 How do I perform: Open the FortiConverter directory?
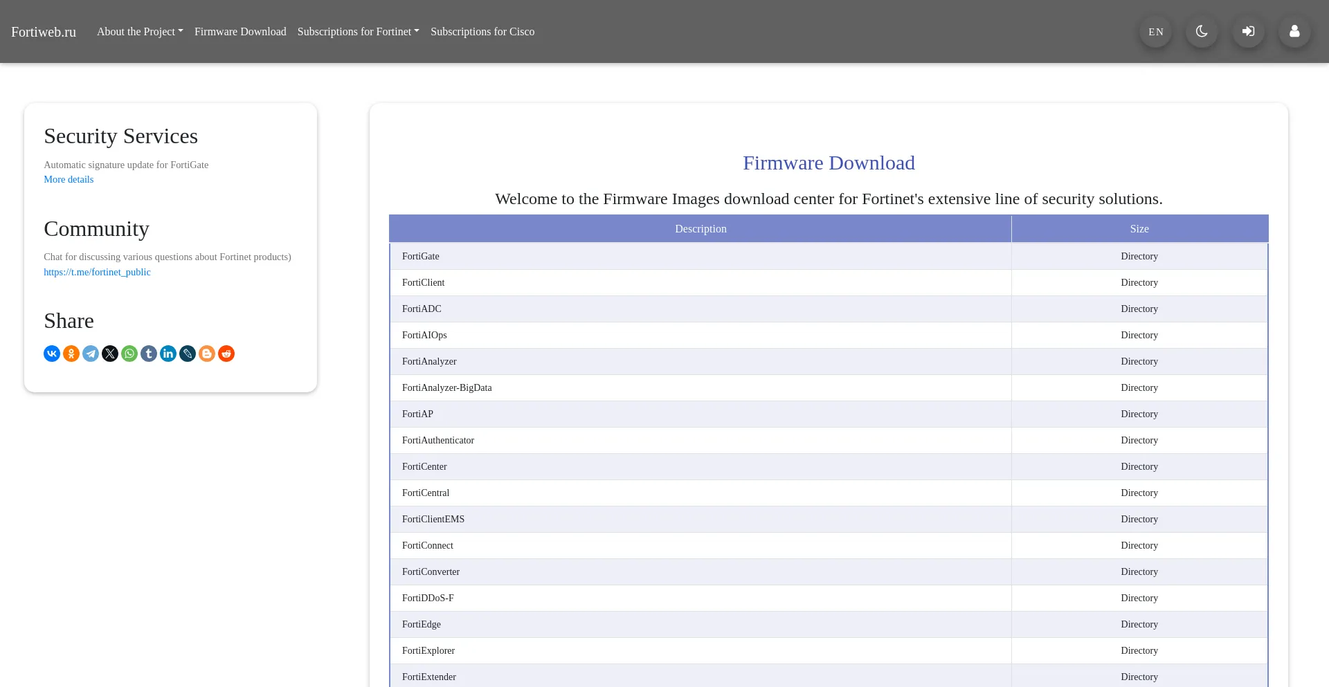[x=431, y=571]
